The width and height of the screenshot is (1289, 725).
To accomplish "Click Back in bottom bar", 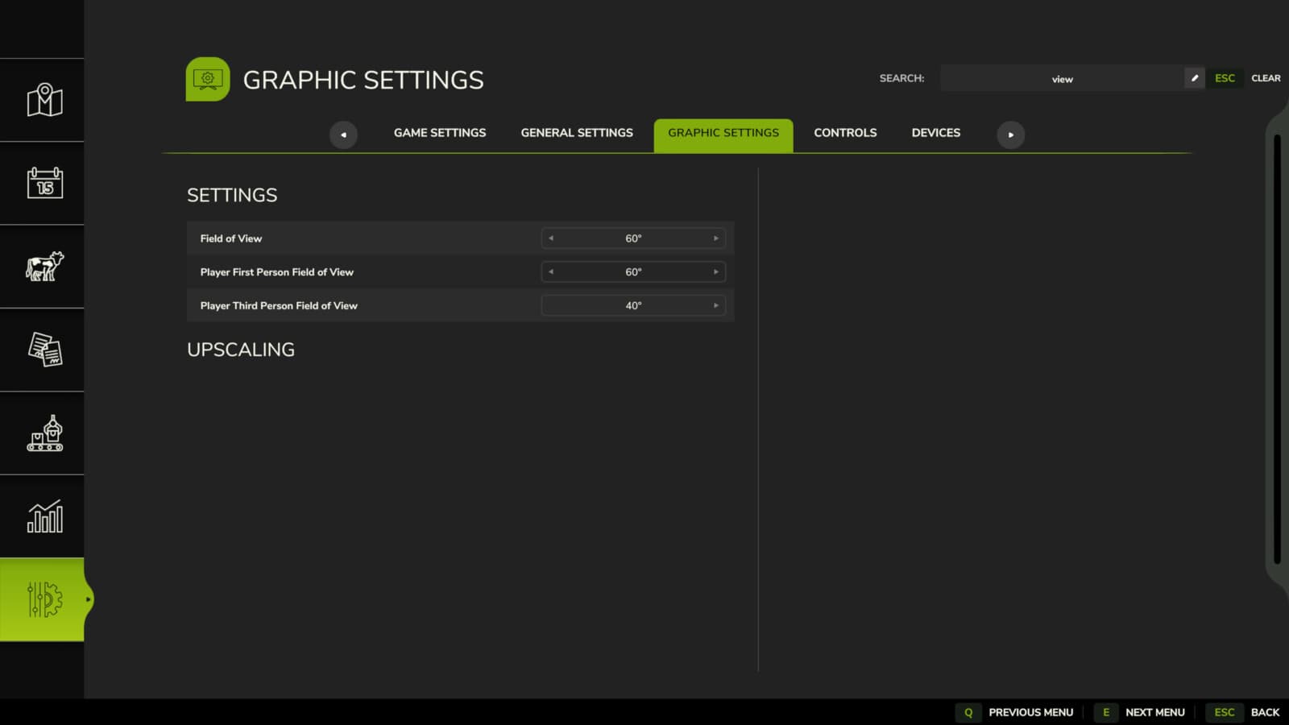I will click(x=1265, y=712).
